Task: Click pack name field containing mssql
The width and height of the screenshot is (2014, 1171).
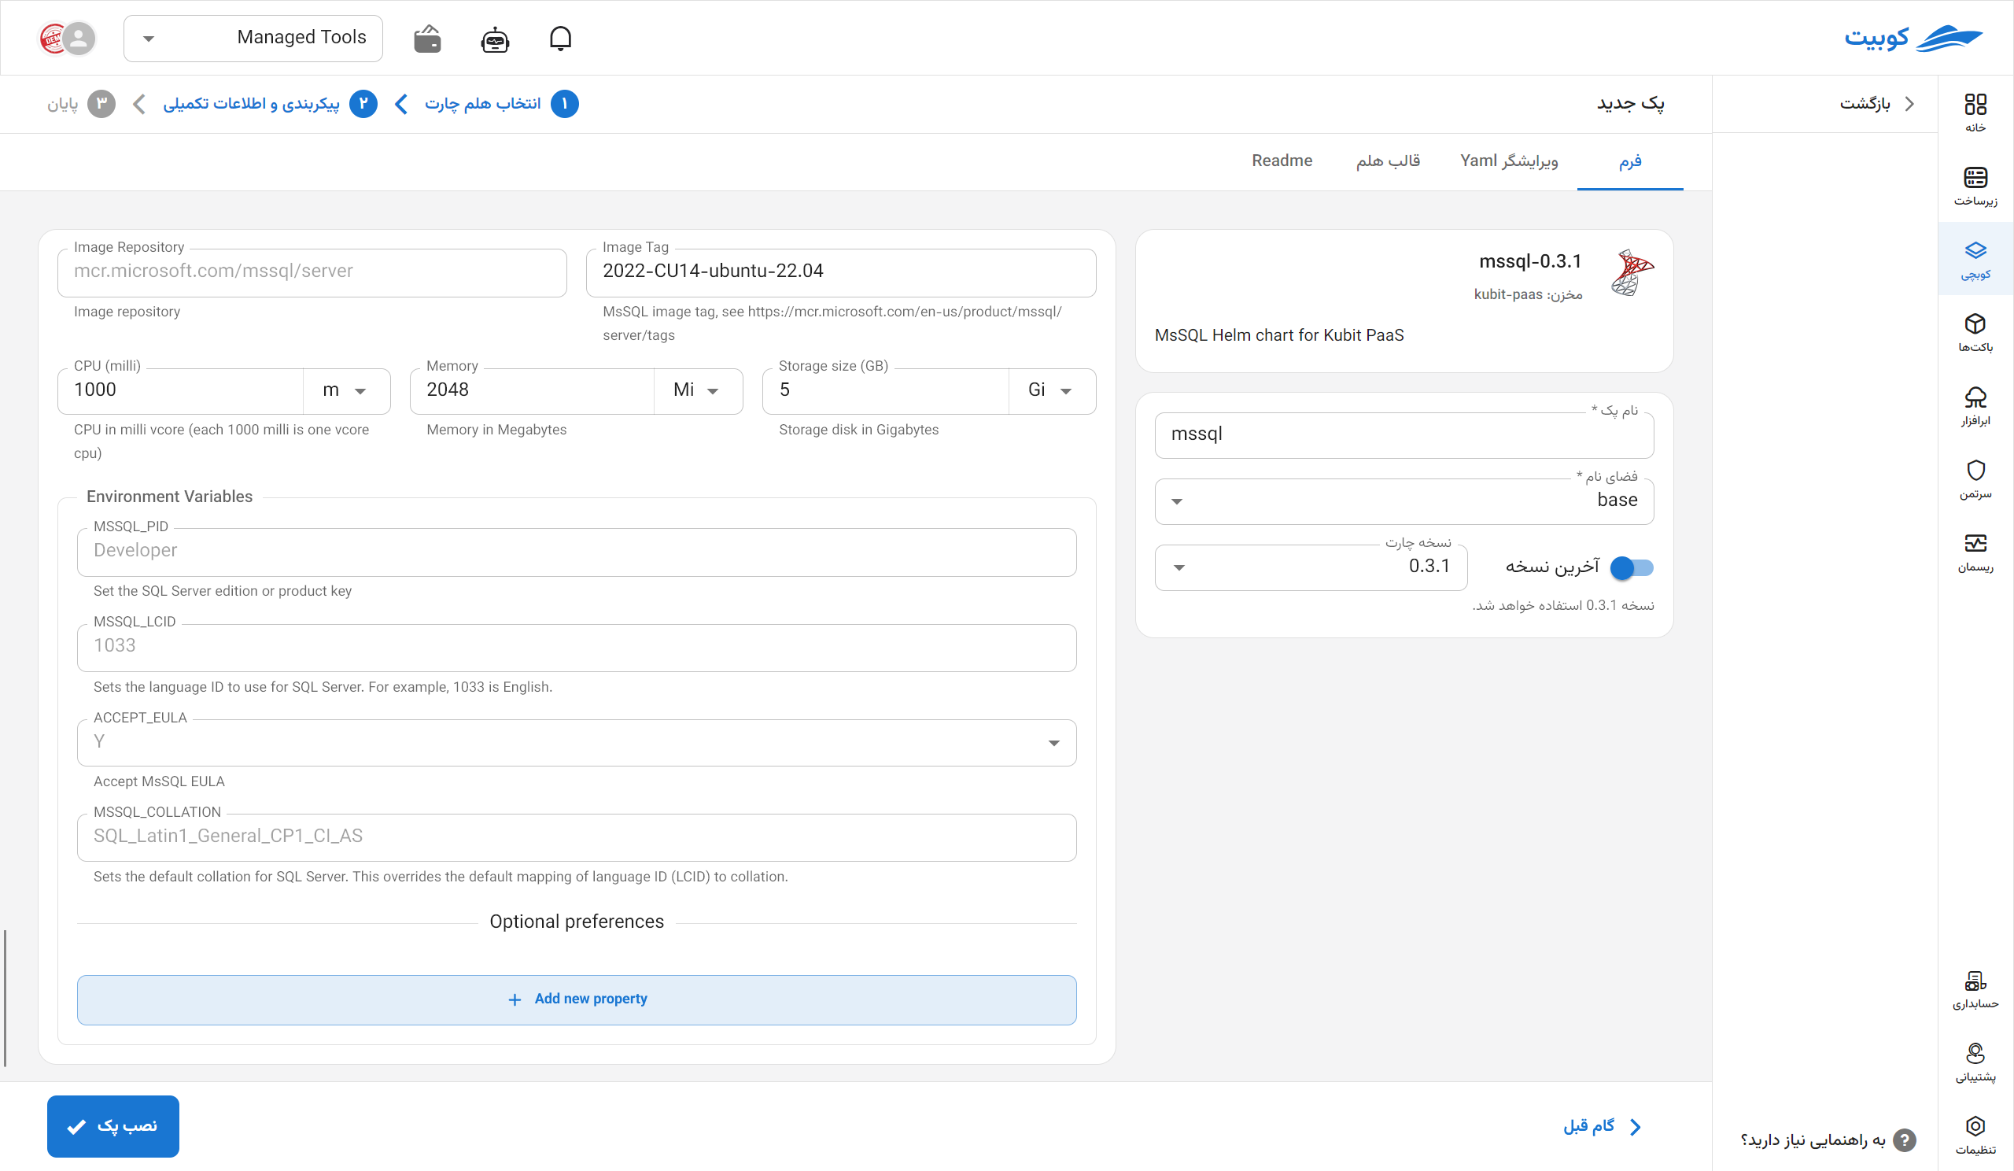Action: 1404,435
